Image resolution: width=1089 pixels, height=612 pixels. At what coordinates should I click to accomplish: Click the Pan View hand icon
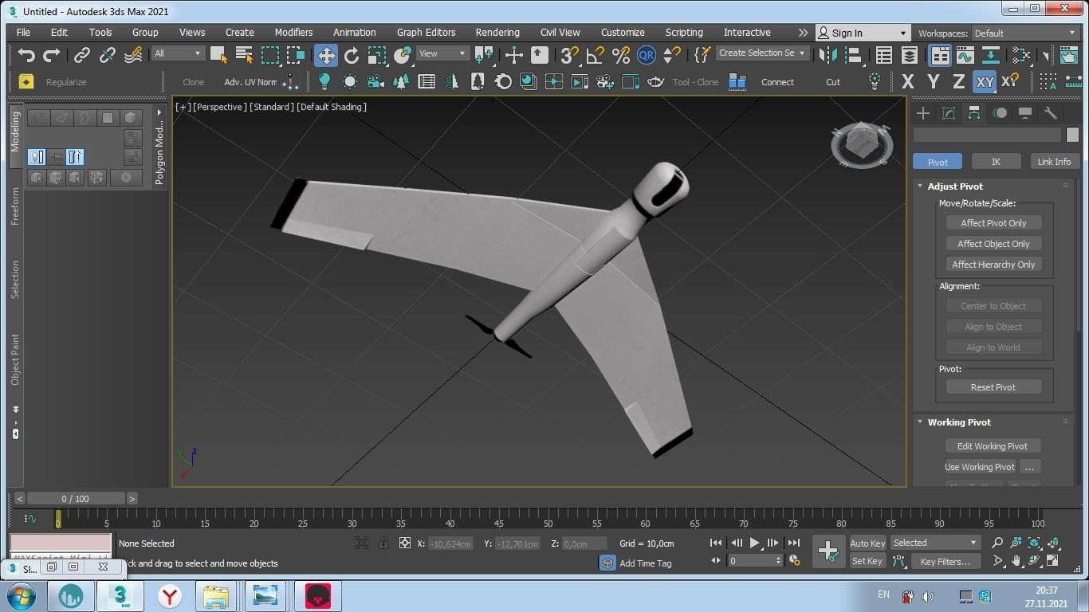click(x=1016, y=561)
